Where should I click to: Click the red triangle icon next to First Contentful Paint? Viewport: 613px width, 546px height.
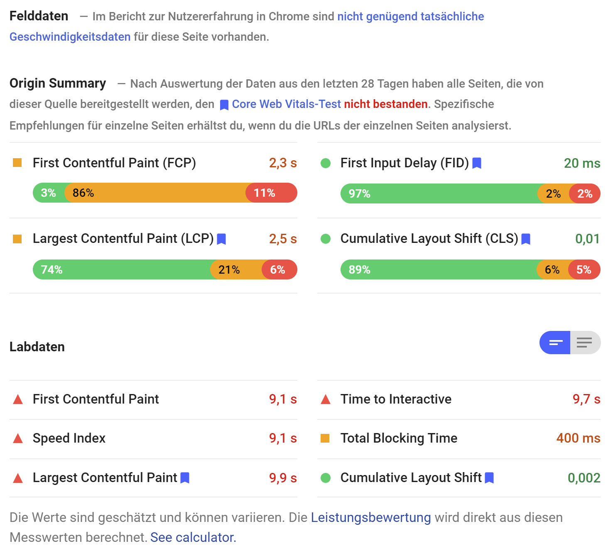(x=17, y=399)
